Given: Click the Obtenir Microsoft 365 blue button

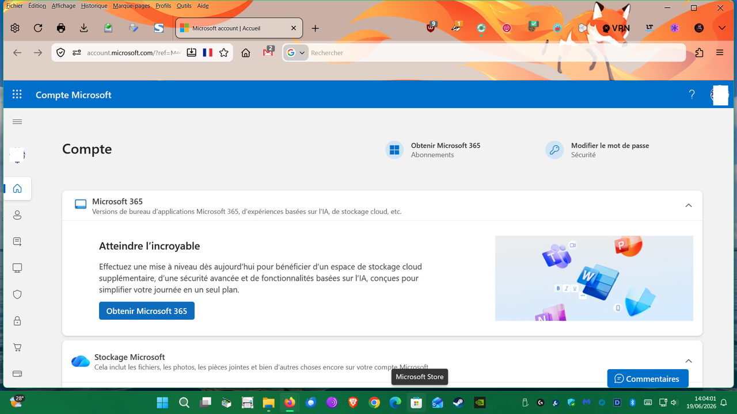Looking at the screenshot, I should (x=147, y=310).
